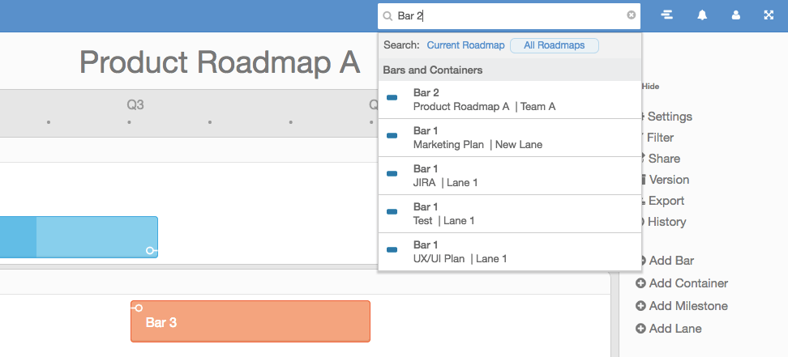Screen dimensions: 788x357
Task: Open the user account icon
Action: coord(735,15)
